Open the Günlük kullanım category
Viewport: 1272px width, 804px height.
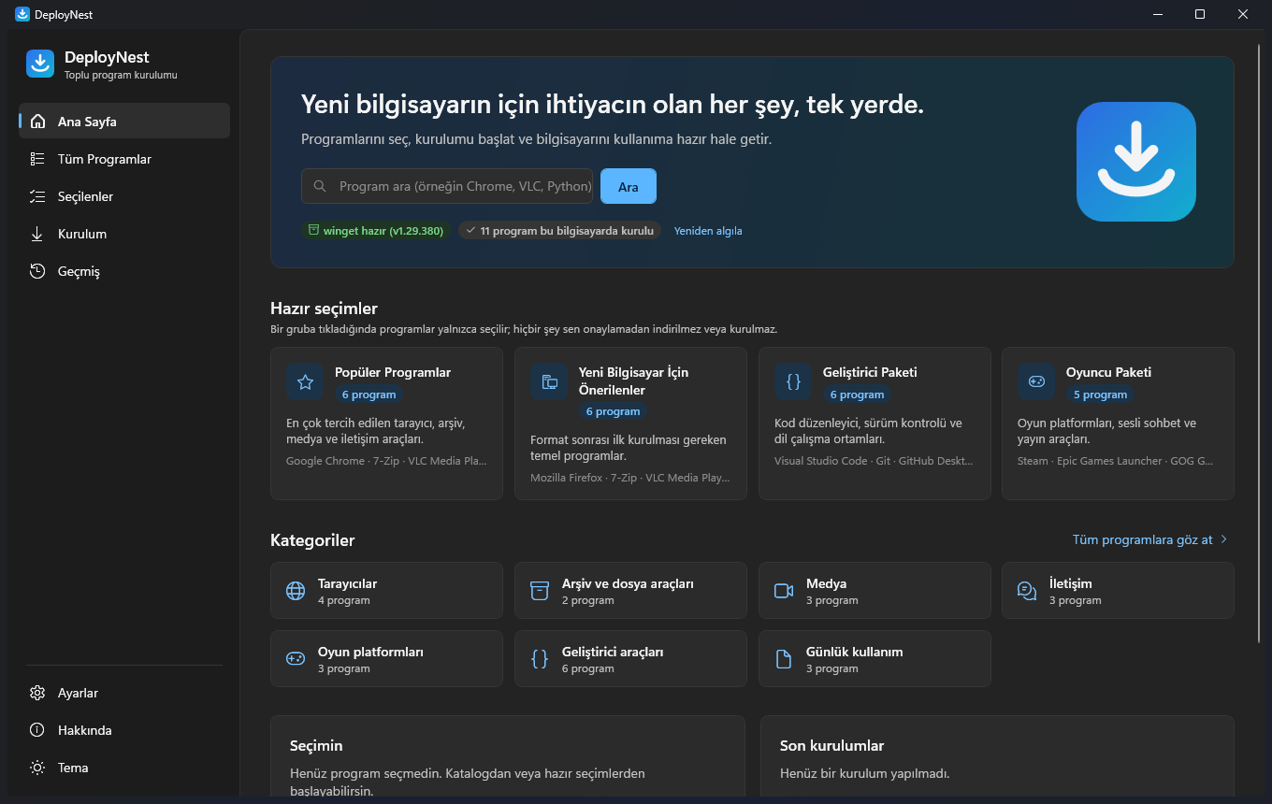point(874,659)
